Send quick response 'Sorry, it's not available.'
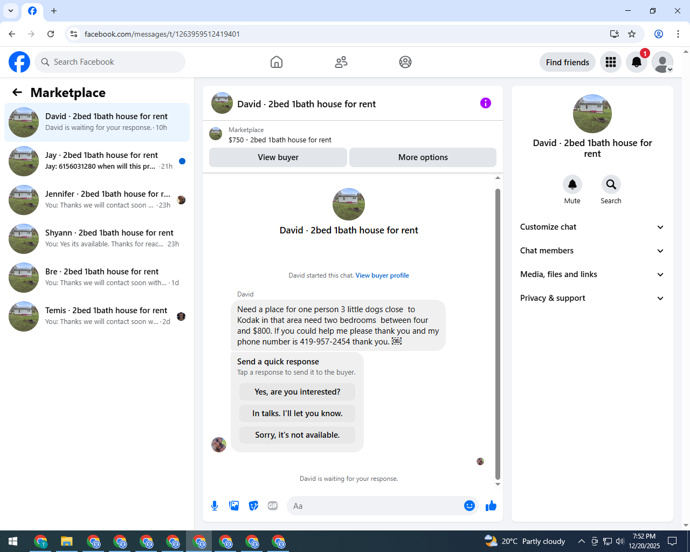Screen dimensions: 690x552 click(298, 435)
